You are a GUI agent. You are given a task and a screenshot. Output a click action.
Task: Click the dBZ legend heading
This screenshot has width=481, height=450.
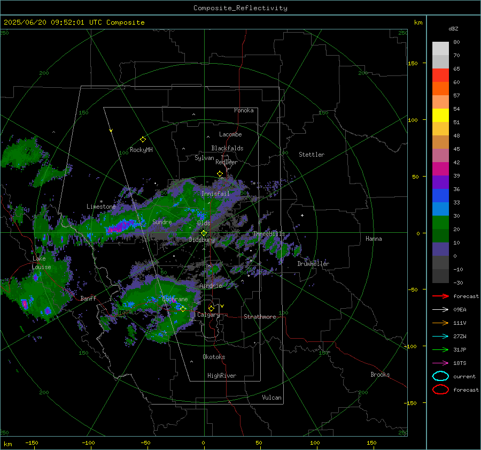[453, 28]
